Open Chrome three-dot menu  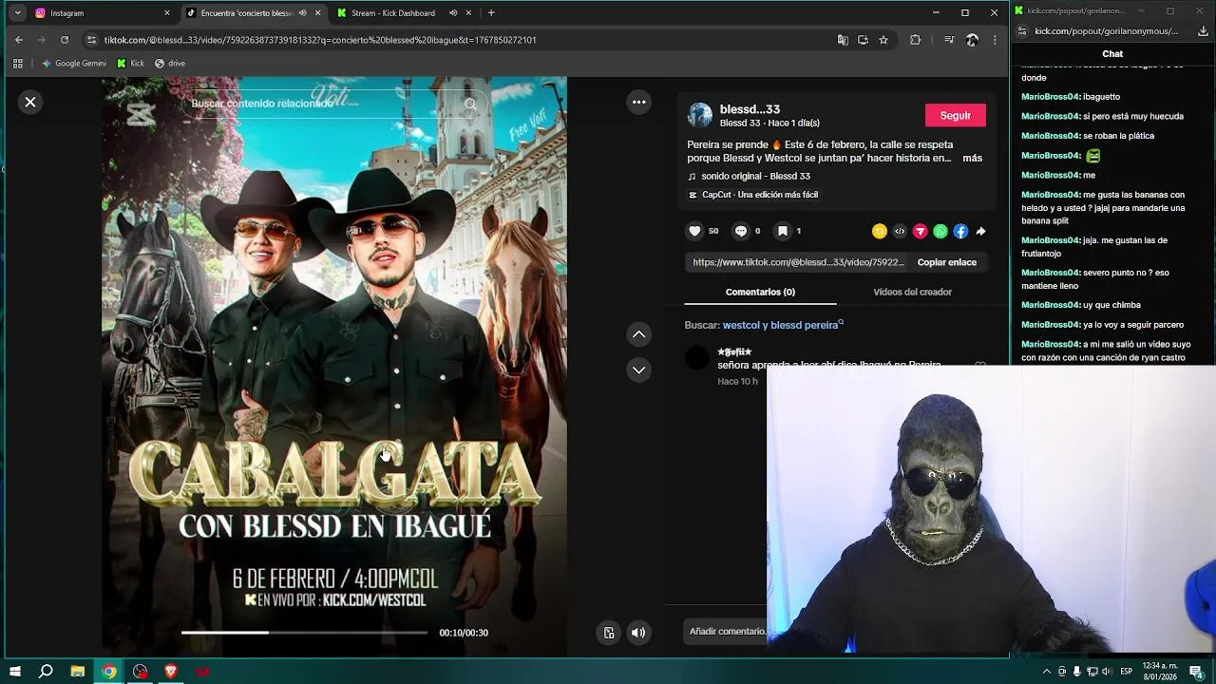pos(995,40)
